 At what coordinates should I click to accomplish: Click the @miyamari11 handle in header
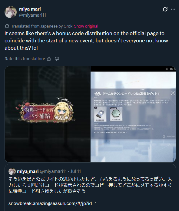pos(33,15)
